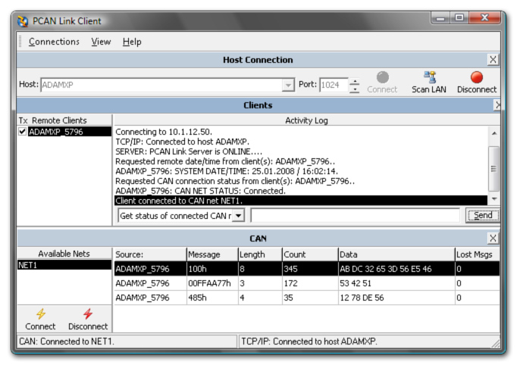Select the CAN row with message 100h
Image resolution: width=517 pixels, height=365 pixels.
(307, 269)
